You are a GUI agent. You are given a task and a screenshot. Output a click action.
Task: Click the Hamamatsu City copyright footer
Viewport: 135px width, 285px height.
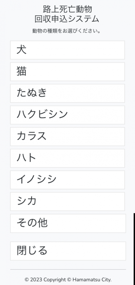point(68,279)
